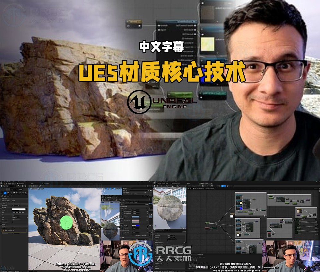This screenshot has height=272, width=320.
Task: Open the Settings dropdown in level editor toolbar
Action: tap(149, 186)
